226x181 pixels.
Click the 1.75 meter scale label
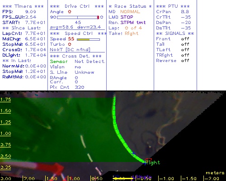click(x=5, y=100)
